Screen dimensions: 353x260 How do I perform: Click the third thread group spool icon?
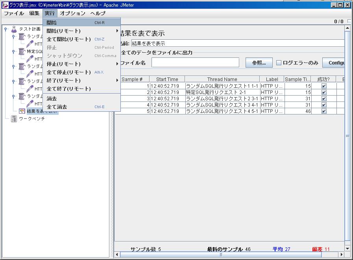tap(22, 66)
